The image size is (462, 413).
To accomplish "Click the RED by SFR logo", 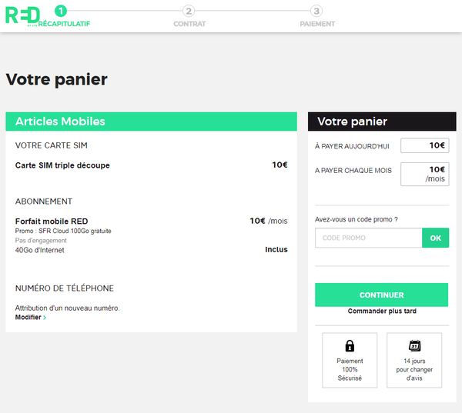I will pos(22,15).
